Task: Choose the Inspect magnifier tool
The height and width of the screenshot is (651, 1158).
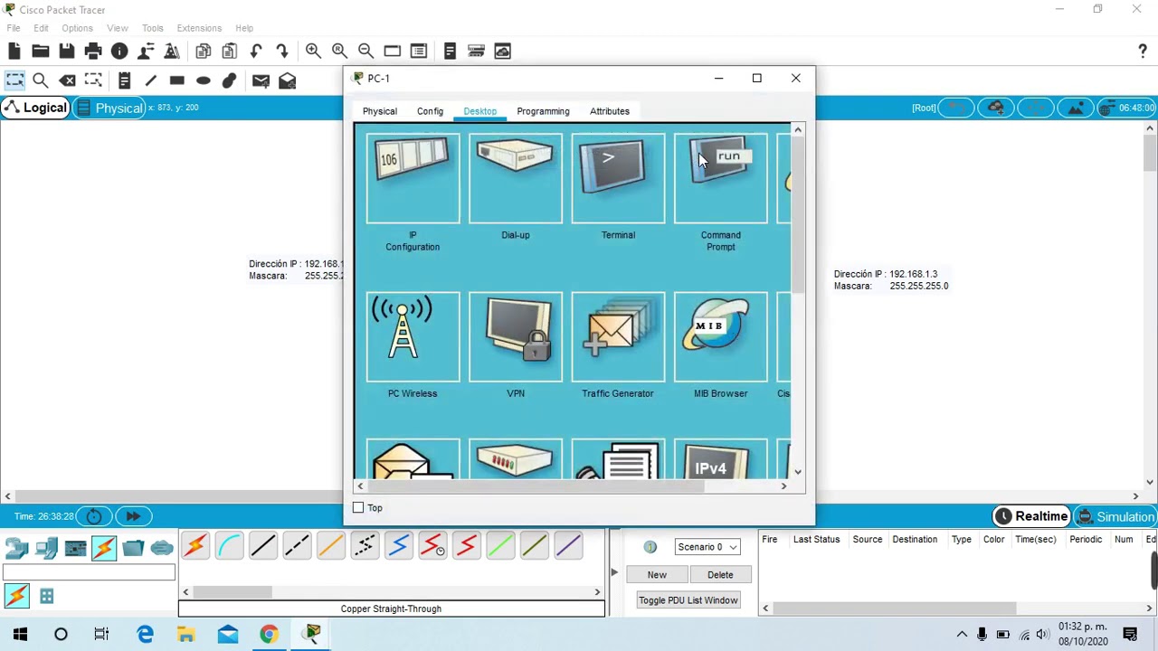Action: pos(41,80)
